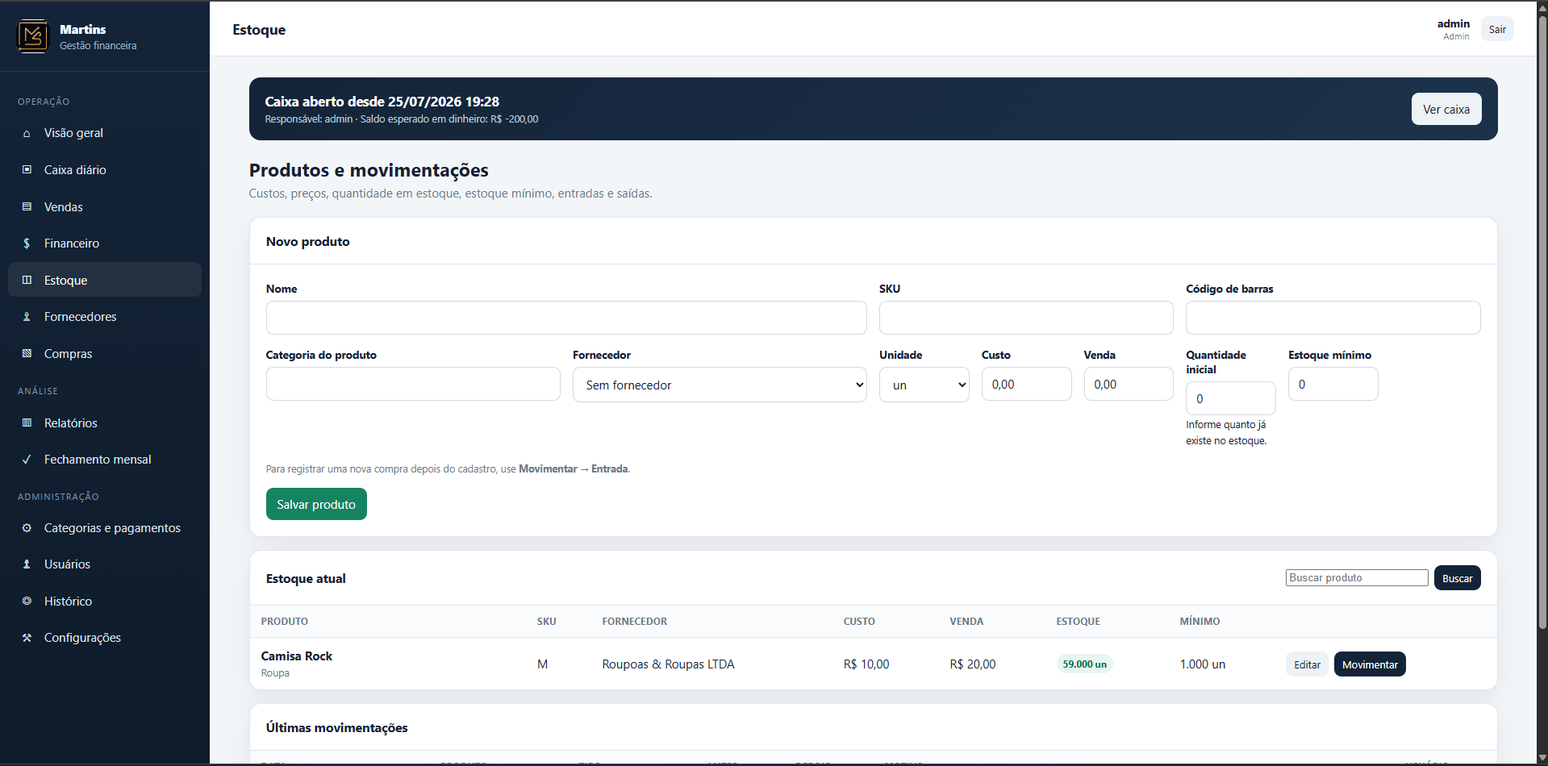Image resolution: width=1548 pixels, height=766 pixels.
Task: Click the 59.000 un stock badge
Action: pos(1084,664)
